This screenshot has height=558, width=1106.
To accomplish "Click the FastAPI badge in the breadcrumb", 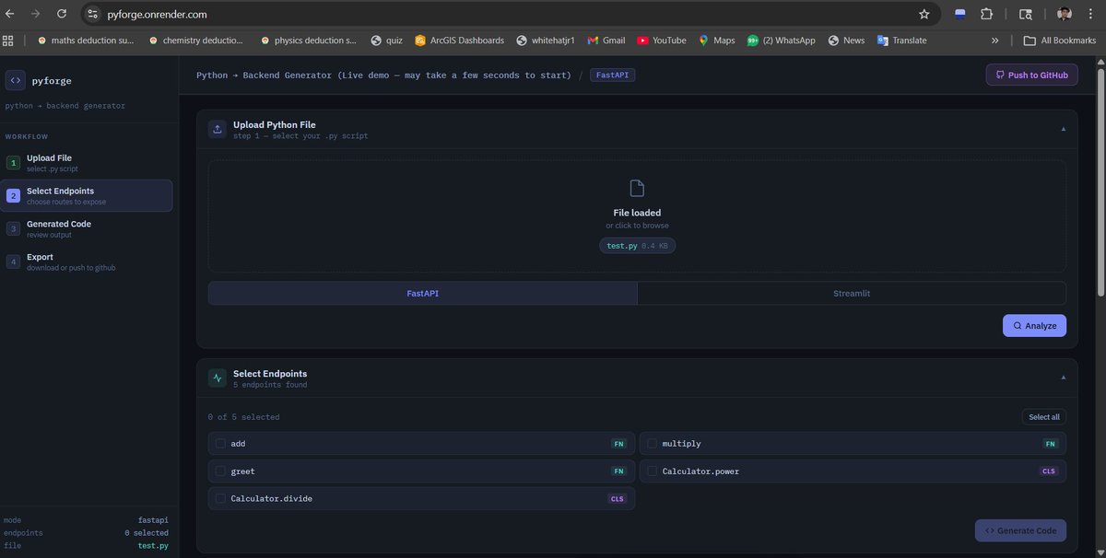I will 612,75.
